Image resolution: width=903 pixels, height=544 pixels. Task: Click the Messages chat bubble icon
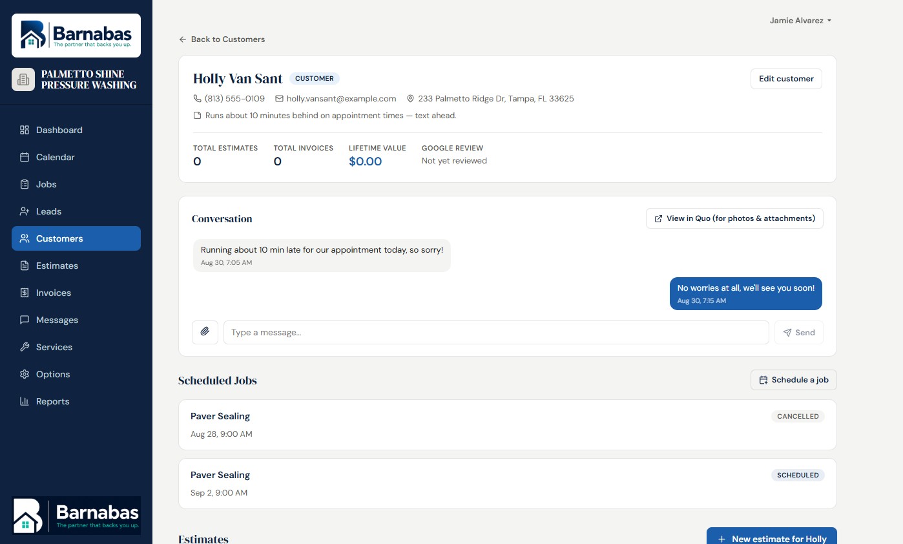[25, 320]
